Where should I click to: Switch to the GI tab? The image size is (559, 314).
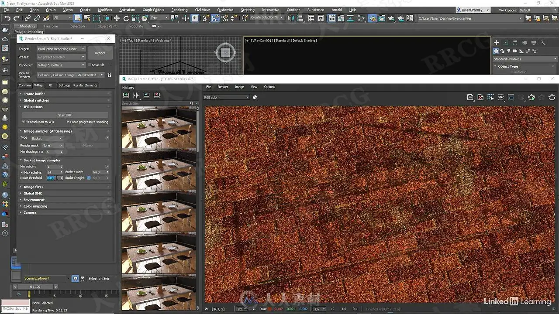[x=51, y=85]
